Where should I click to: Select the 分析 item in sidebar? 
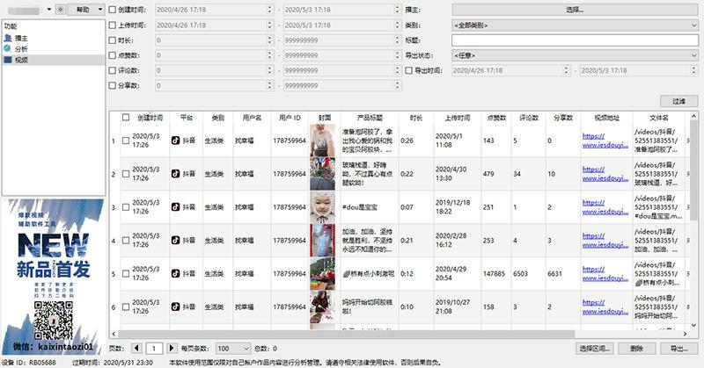pos(21,49)
